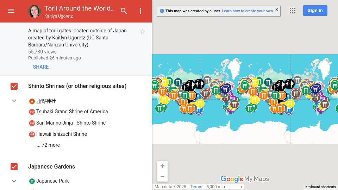Select Tsubaki Grand Shrine of America

coord(72,112)
